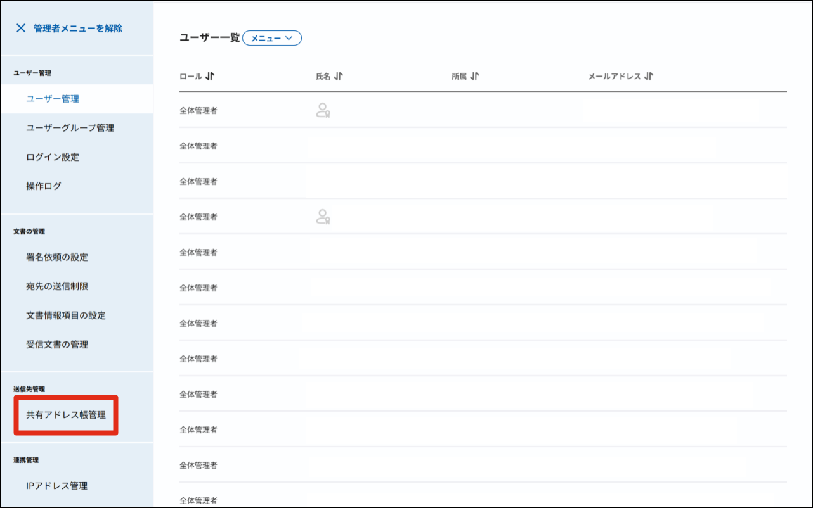Screen dimensions: 813x508
Task: Click the メールアドレス column sort arrows icon
Action: pyautogui.click(x=649, y=77)
